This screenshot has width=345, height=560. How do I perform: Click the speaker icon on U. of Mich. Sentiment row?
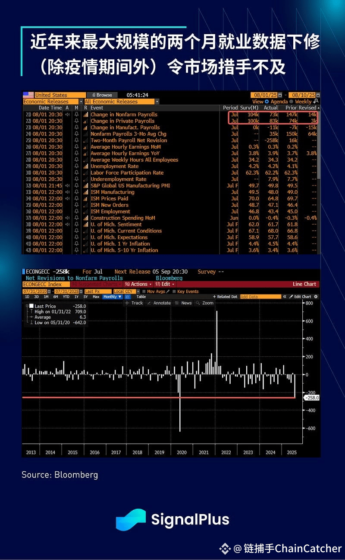pyautogui.click(x=67, y=224)
